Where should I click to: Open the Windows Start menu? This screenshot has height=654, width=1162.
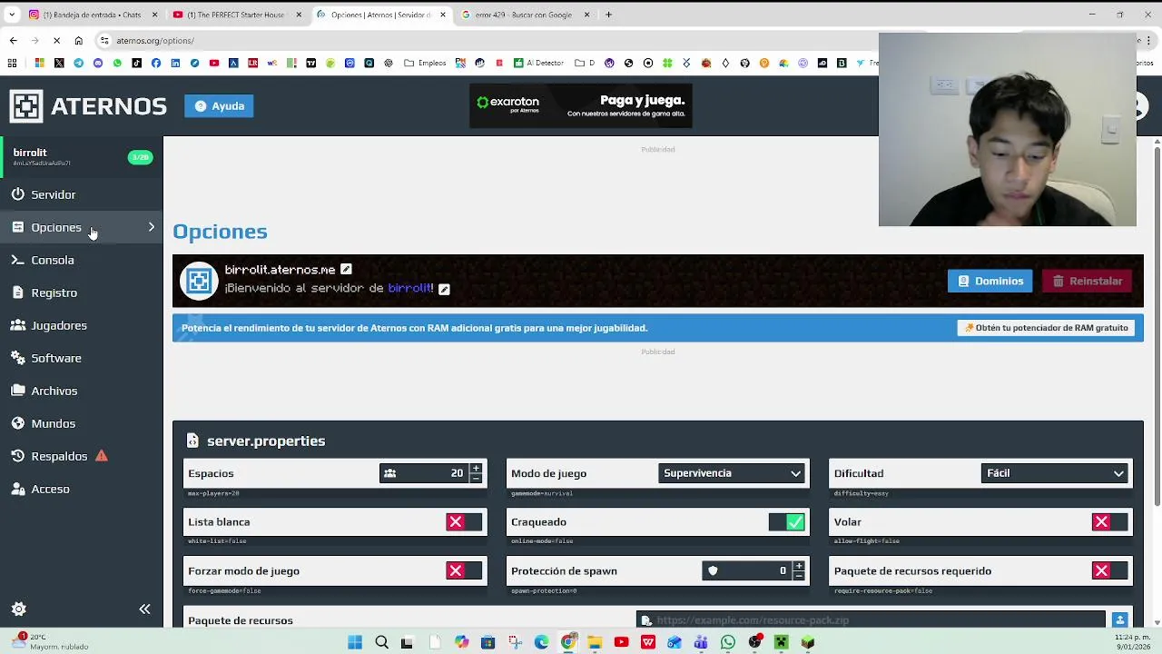355,642
